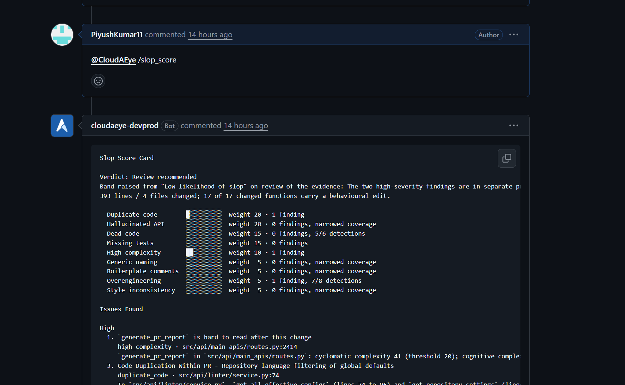Click the Author badge
This screenshot has width=625, height=385.
click(x=489, y=35)
